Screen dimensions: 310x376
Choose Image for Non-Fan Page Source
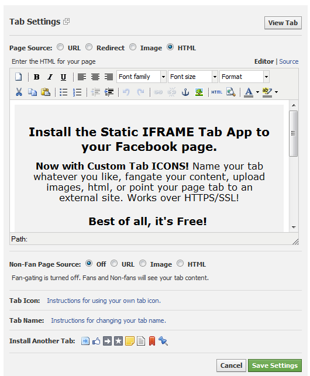pos(143,264)
